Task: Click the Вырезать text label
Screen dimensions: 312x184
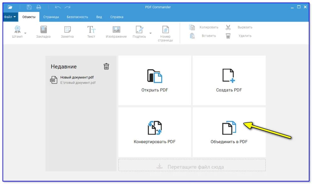Action: point(245,27)
